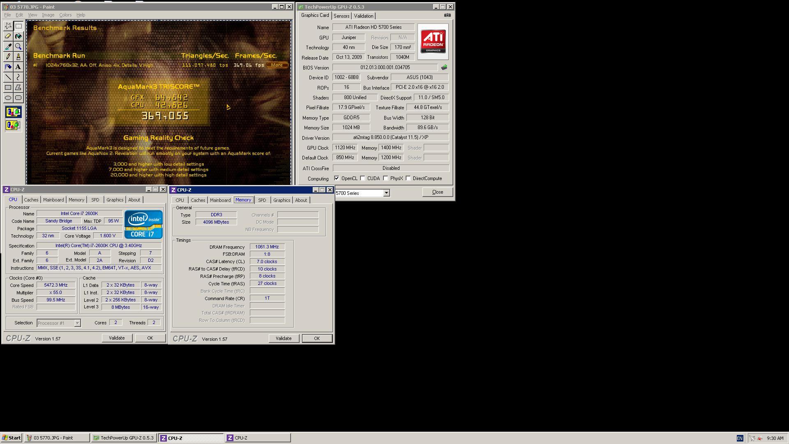Image resolution: width=789 pixels, height=444 pixels.
Task: Open Graphics tab in right CPU-Z window
Action: [282, 200]
